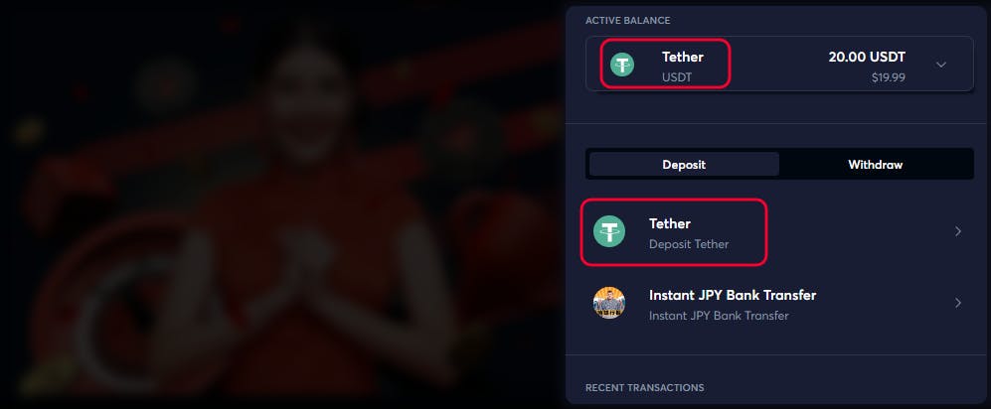Image resolution: width=991 pixels, height=409 pixels.
Task: Click the 20.00 USDT balance amount
Action: [867, 57]
